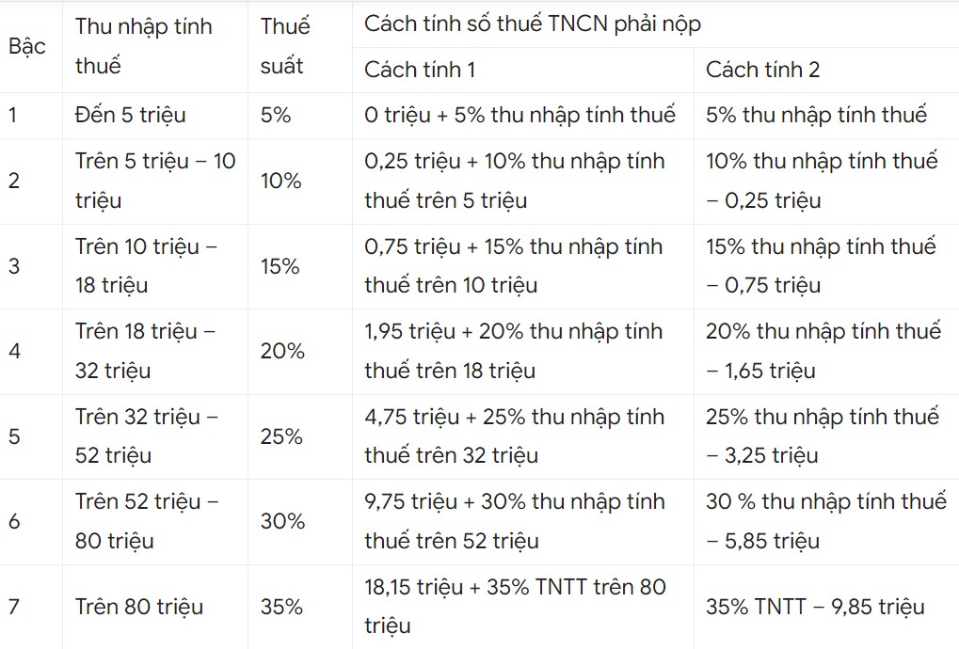Select the 'Trên 10 triệu – 18 triệu' cell
The image size is (959, 649).
[146, 266]
